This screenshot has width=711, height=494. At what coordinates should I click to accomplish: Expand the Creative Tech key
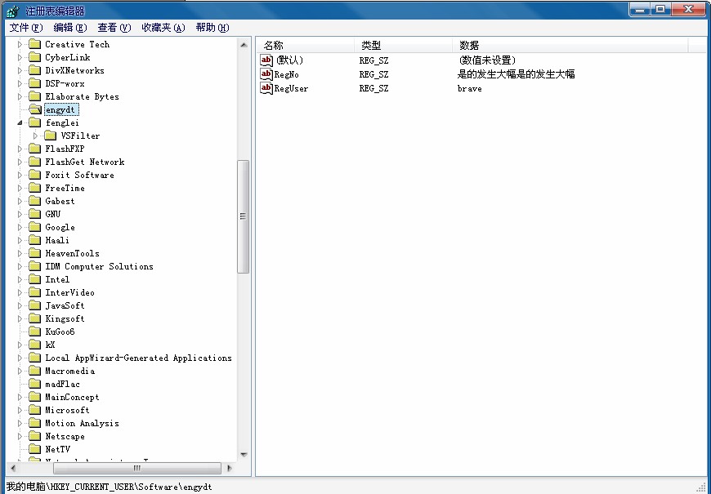[x=20, y=44]
